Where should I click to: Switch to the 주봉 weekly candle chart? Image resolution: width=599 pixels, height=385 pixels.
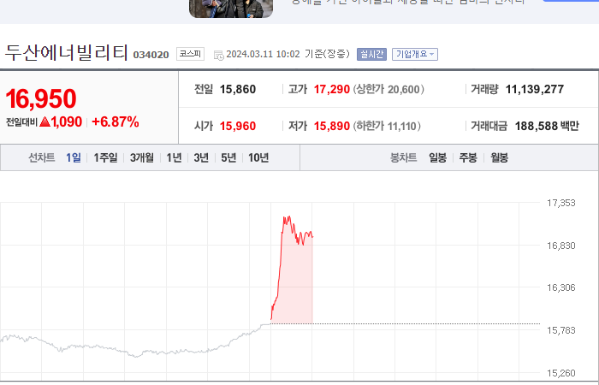468,157
